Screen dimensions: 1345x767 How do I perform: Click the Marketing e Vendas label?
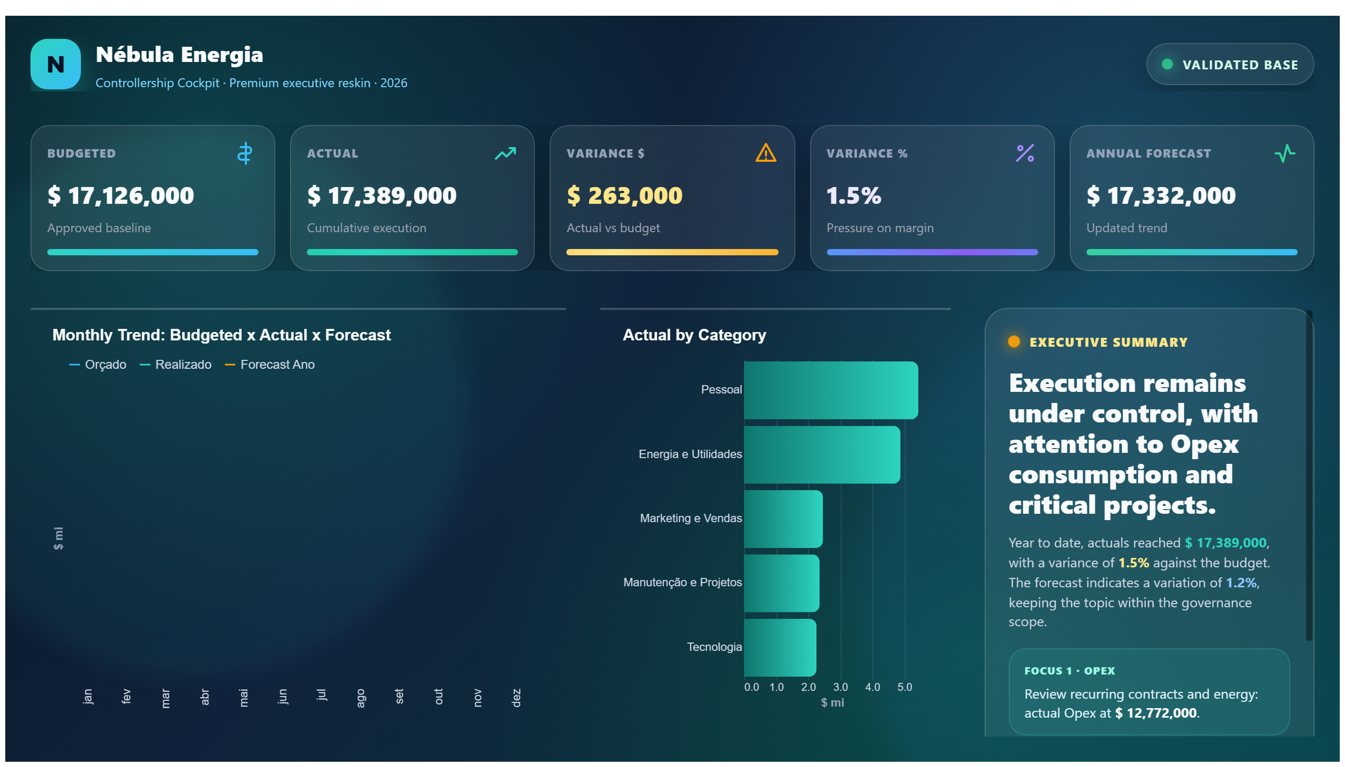pos(691,519)
